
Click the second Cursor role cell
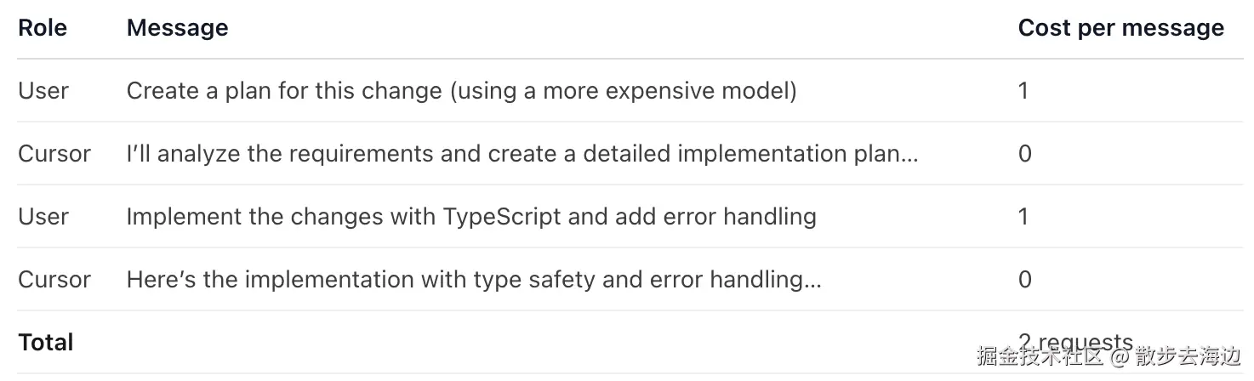[x=54, y=279]
